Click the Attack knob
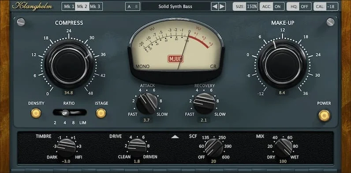This screenshot has width=351, height=173. click(x=147, y=103)
